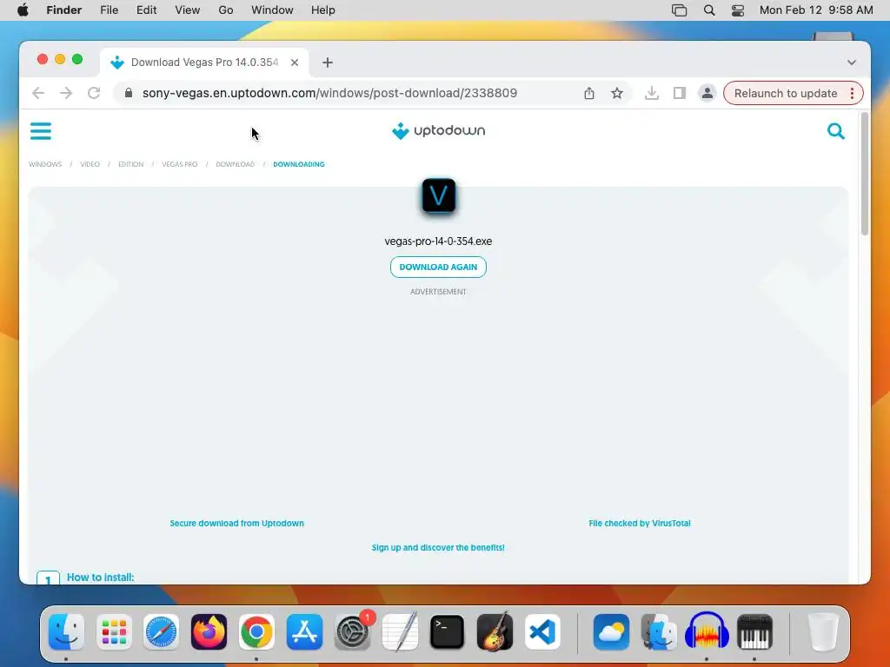
Task: Click the How to install heading
Action: pyautogui.click(x=101, y=577)
